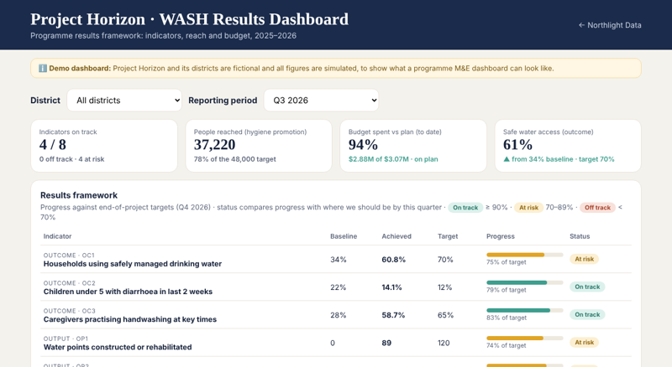This screenshot has height=367, width=672.
Task: Select the Budget spent vs plan card
Action: pyautogui.click(x=413, y=146)
